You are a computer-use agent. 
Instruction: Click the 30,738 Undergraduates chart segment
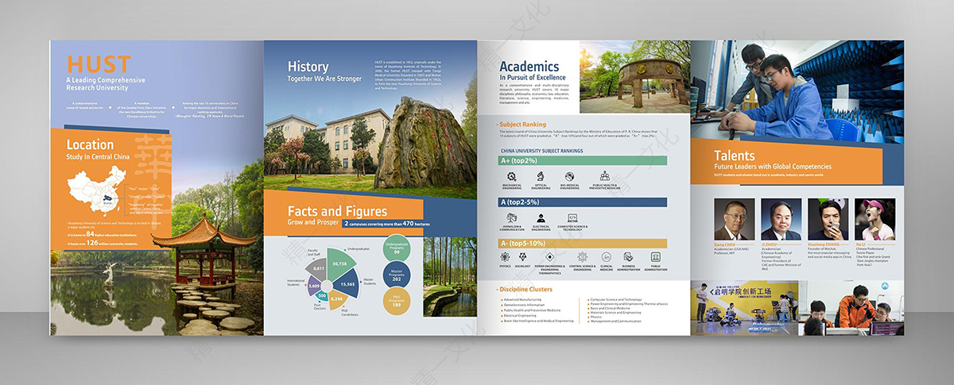coord(339,263)
